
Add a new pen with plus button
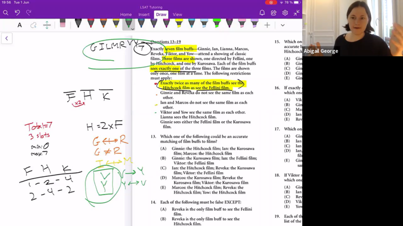267,25
